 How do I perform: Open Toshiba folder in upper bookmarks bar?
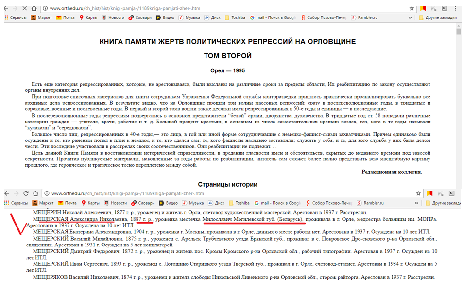coord(235,17)
